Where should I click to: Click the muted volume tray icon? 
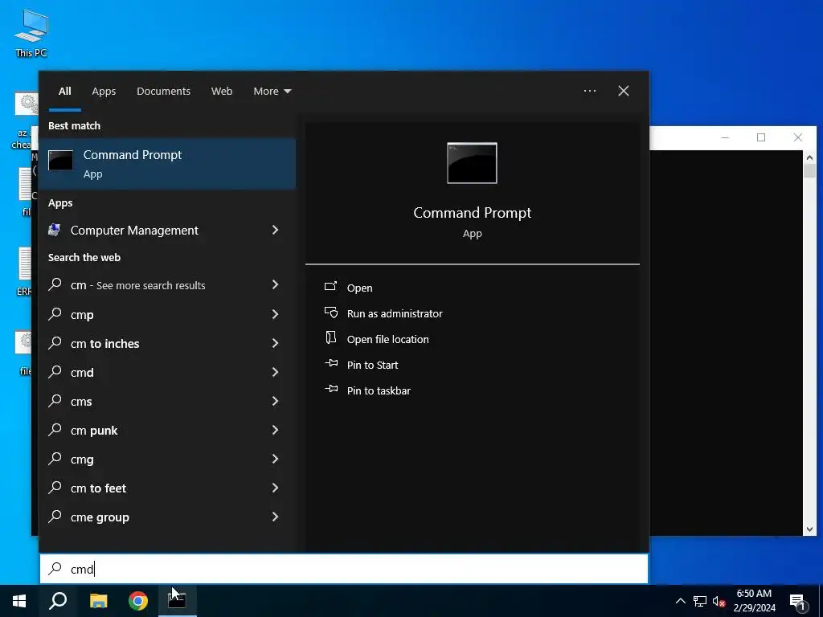coord(719,601)
